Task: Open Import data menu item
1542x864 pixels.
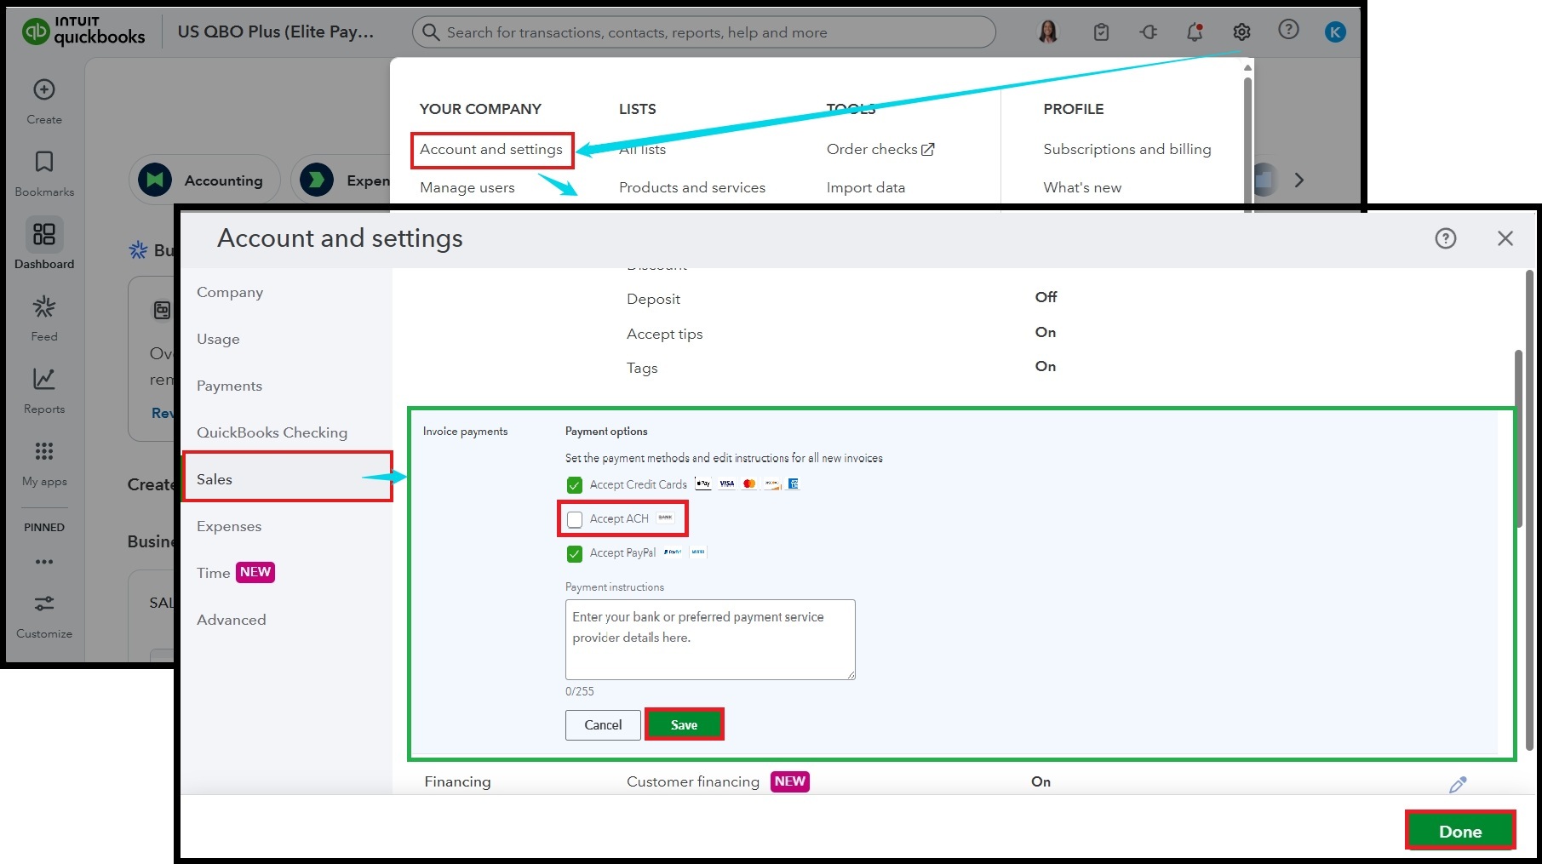Action: 865,187
